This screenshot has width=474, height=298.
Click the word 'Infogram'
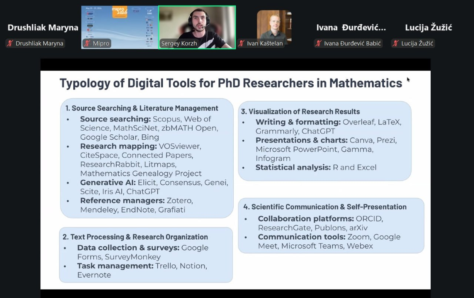[x=273, y=158]
